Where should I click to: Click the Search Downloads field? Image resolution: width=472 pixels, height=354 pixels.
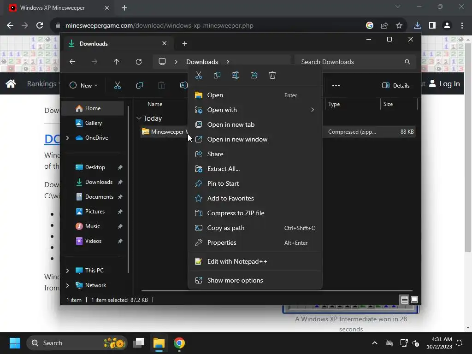coord(355,62)
